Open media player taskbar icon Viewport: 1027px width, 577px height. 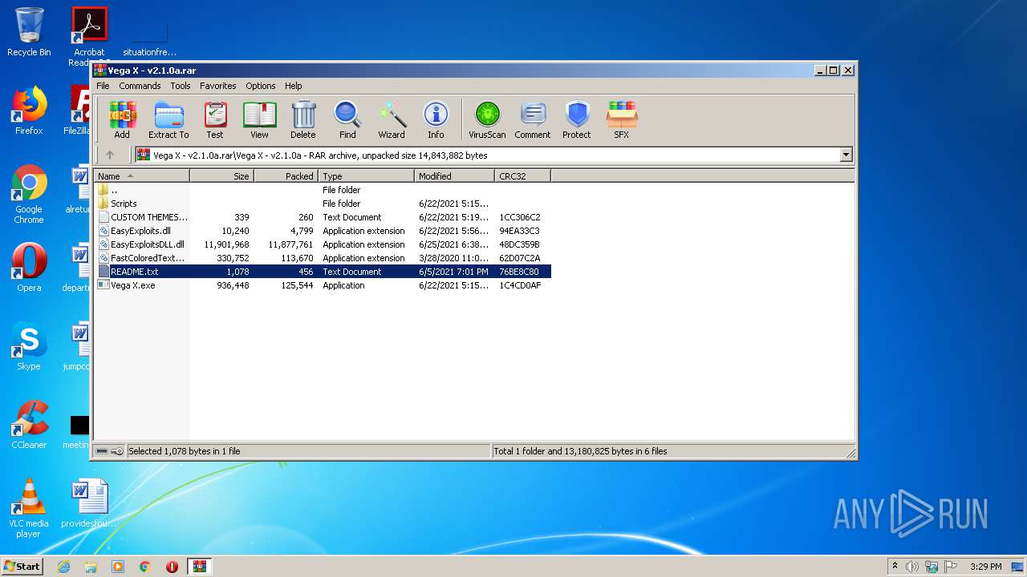pos(118,567)
